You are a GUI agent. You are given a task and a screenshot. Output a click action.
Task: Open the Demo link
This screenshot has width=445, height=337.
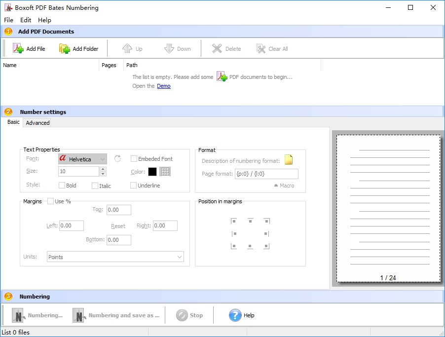[163, 86]
